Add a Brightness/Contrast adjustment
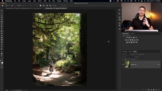Image resolution: width=162 pixels, height=91 pixels. 127,38
